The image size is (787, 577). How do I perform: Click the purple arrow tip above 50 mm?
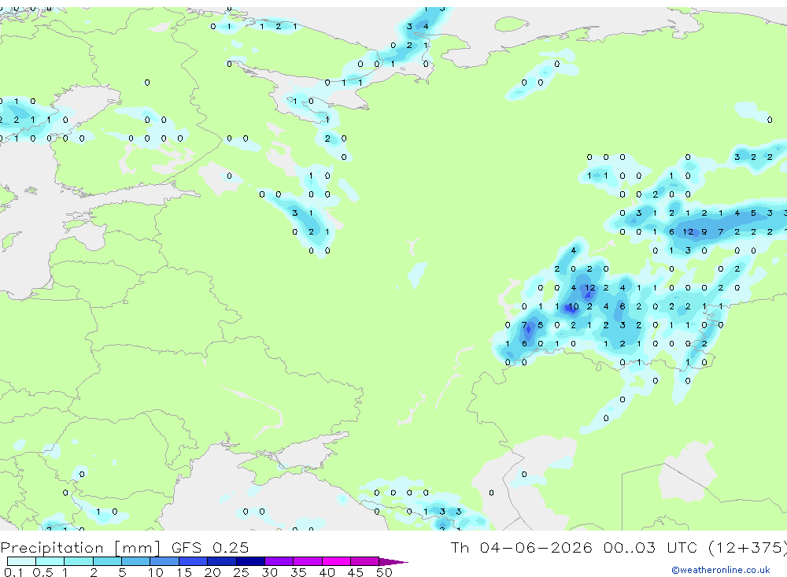pyautogui.click(x=393, y=562)
